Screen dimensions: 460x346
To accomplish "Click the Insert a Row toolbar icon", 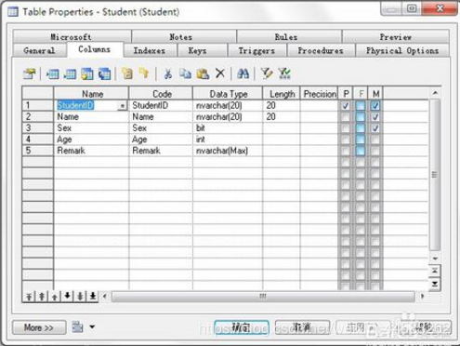I will pos(53,73).
